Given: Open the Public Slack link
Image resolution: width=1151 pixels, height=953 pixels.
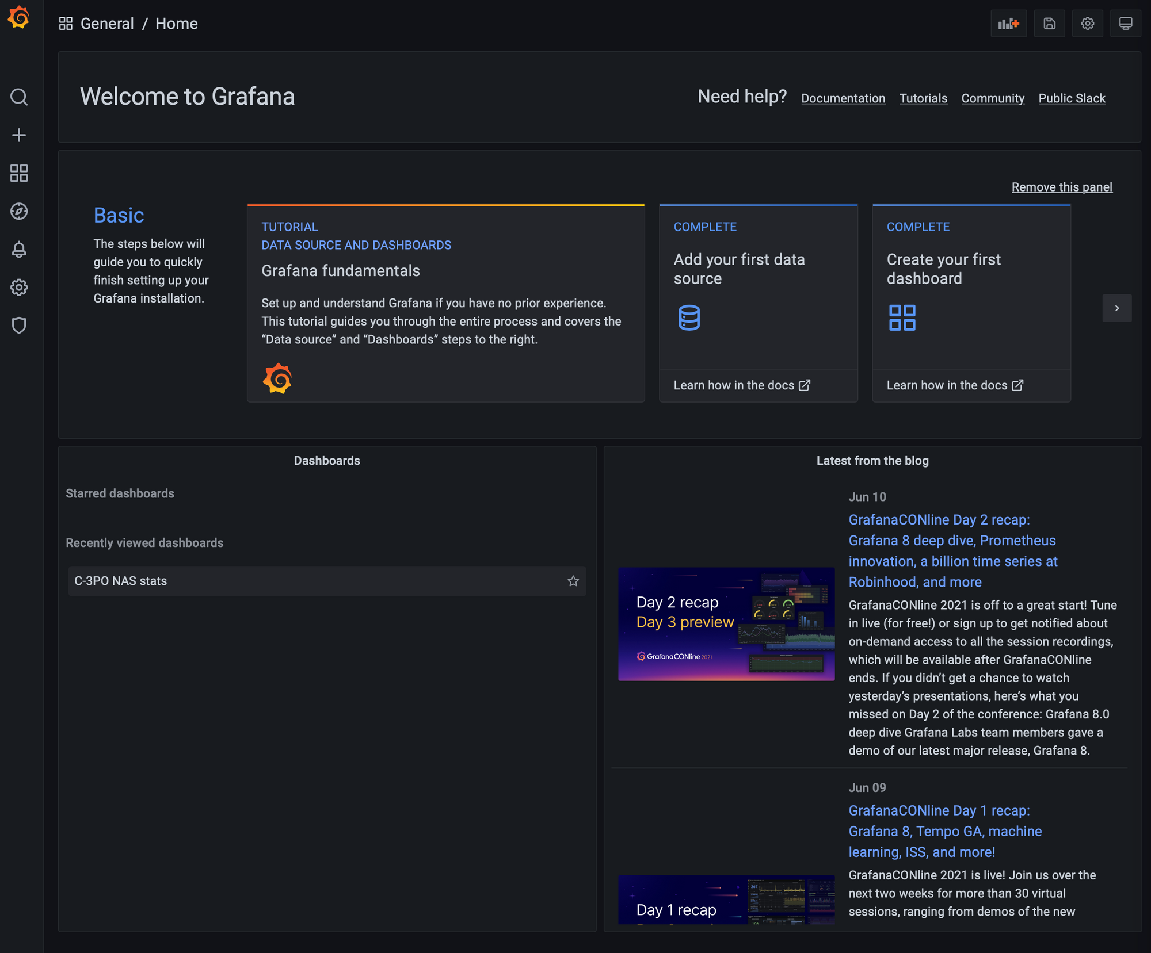Looking at the screenshot, I should pyautogui.click(x=1072, y=98).
